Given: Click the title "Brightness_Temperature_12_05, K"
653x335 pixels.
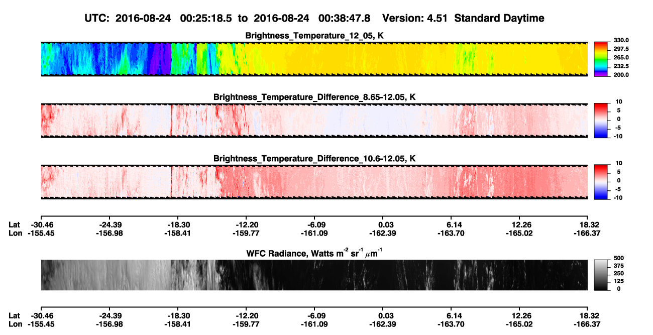Looking at the screenshot, I should pos(314,35).
